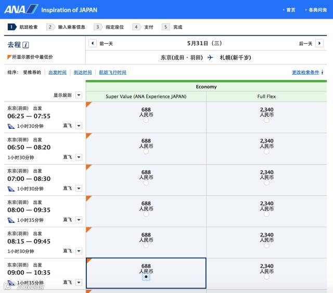Click step 5 完成

(x=172, y=27)
